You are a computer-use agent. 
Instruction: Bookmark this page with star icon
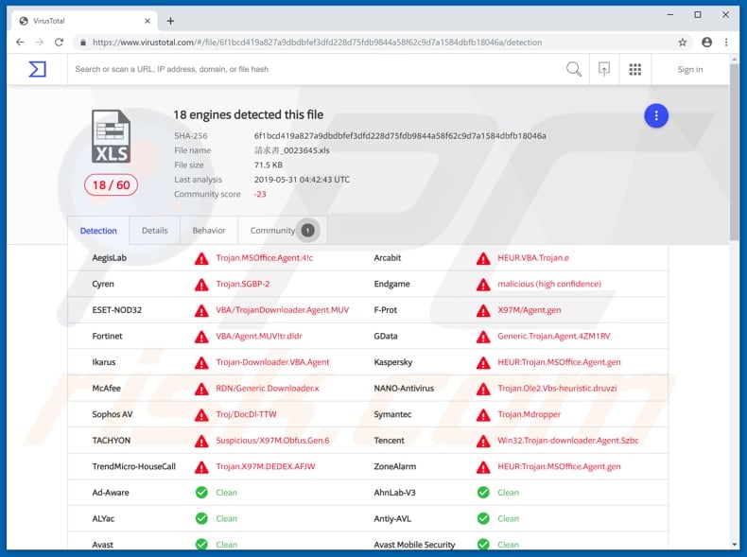[x=682, y=43]
